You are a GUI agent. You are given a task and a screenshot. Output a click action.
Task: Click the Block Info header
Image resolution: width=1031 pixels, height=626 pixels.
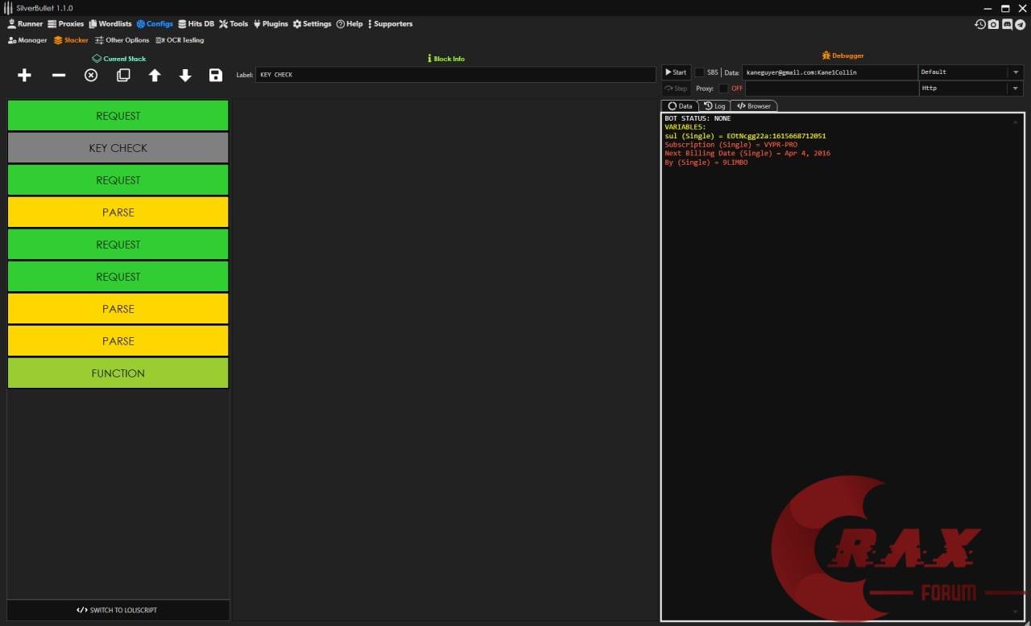coord(445,59)
